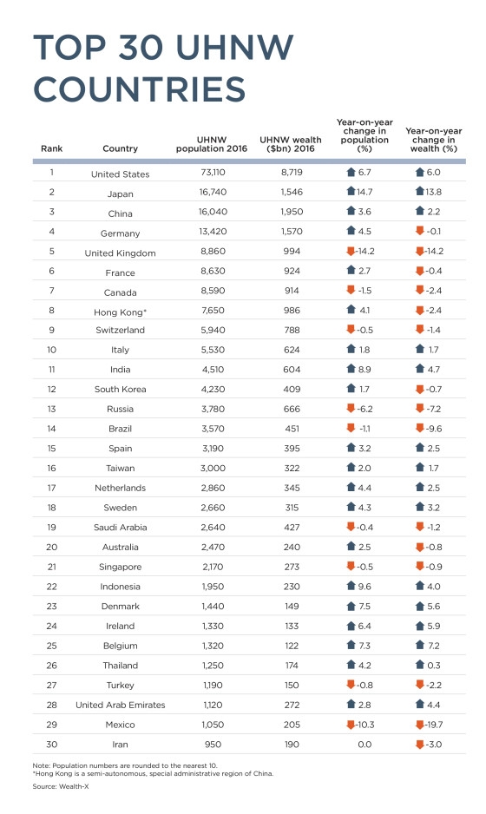Click the blue up arrow for Belgium wealth 7.2
The height and width of the screenshot is (814, 486).
tap(420, 646)
